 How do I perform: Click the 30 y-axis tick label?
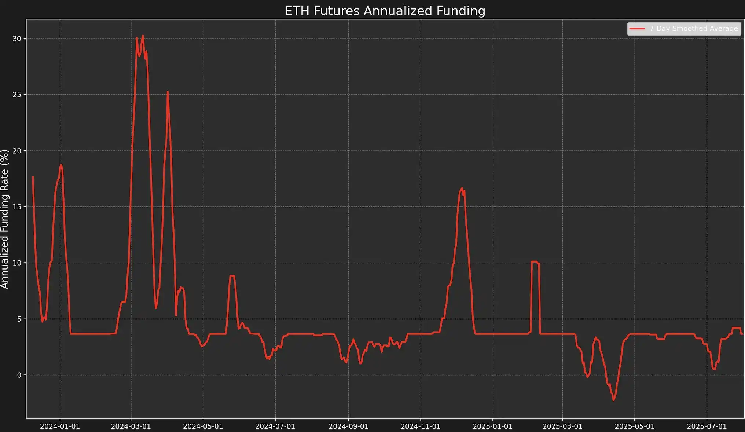[x=17, y=39]
